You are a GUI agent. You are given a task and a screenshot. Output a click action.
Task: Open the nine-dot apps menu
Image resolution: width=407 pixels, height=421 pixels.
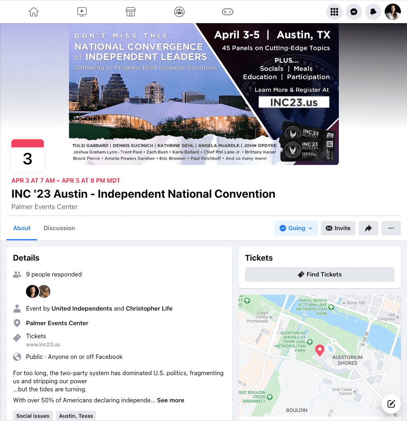(334, 12)
